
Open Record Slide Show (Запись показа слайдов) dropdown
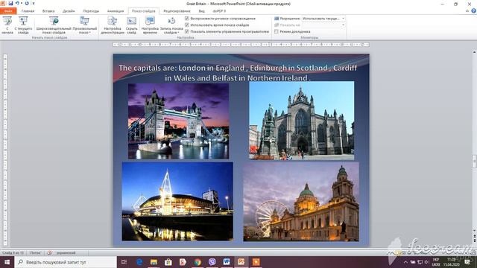[x=171, y=25]
